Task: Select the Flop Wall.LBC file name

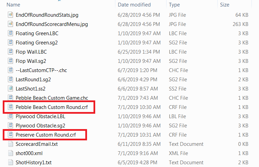Action: (x=31, y=52)
